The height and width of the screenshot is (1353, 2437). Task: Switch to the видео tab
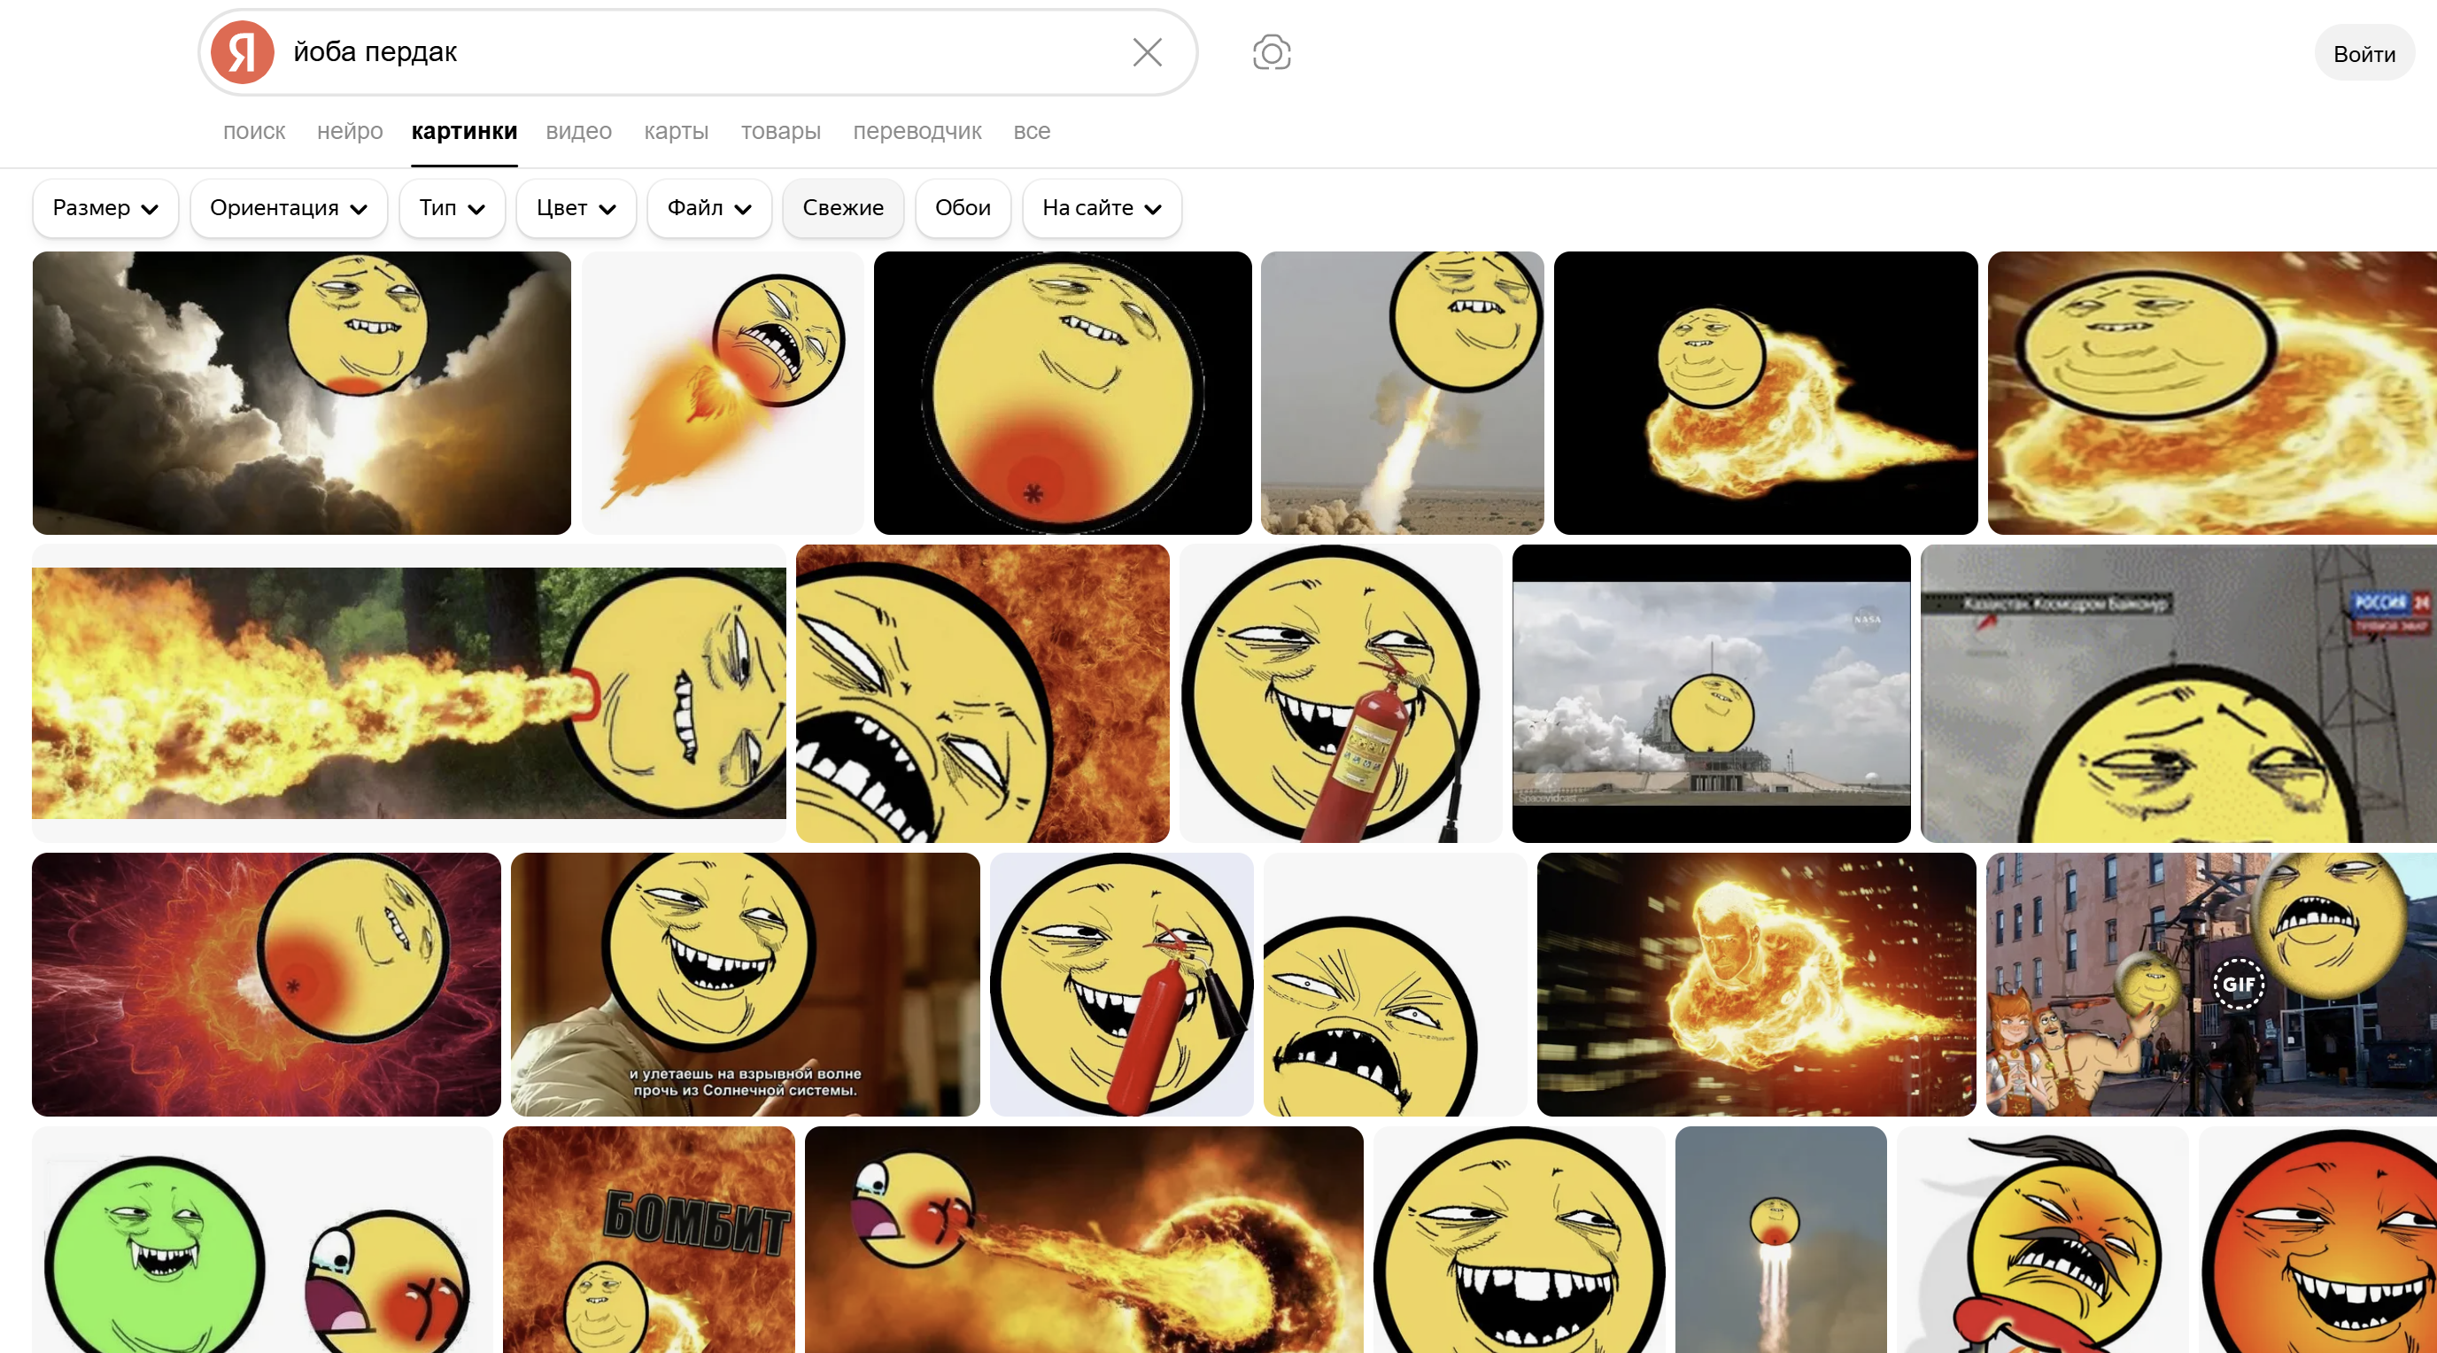click(x=578, y=132)
